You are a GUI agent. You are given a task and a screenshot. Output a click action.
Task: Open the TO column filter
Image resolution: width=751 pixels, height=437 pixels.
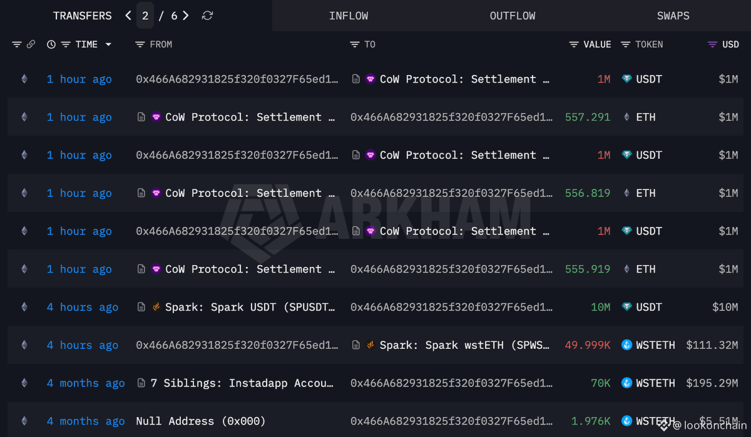click(355, 44)
